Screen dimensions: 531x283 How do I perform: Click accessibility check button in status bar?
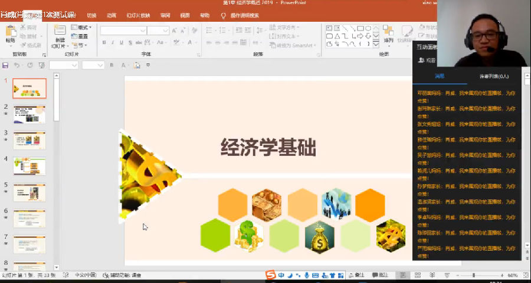pyautogui.click(x=122, y=275)
